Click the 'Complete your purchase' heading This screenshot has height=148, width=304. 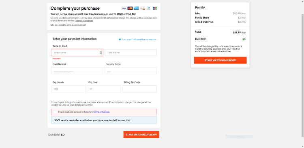[x=75, y=8]
